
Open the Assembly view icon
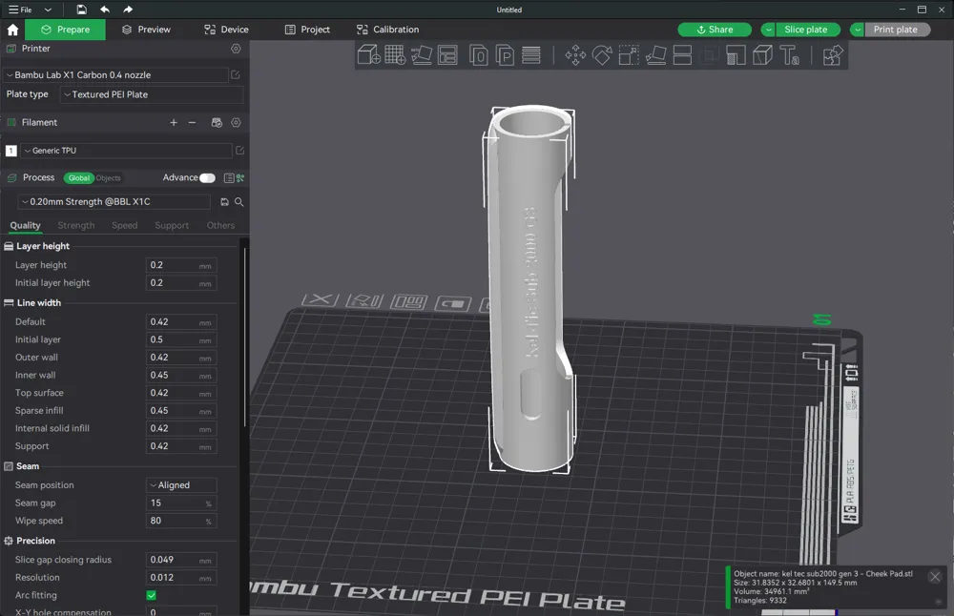pyautogui.click(x=833, y=55)
